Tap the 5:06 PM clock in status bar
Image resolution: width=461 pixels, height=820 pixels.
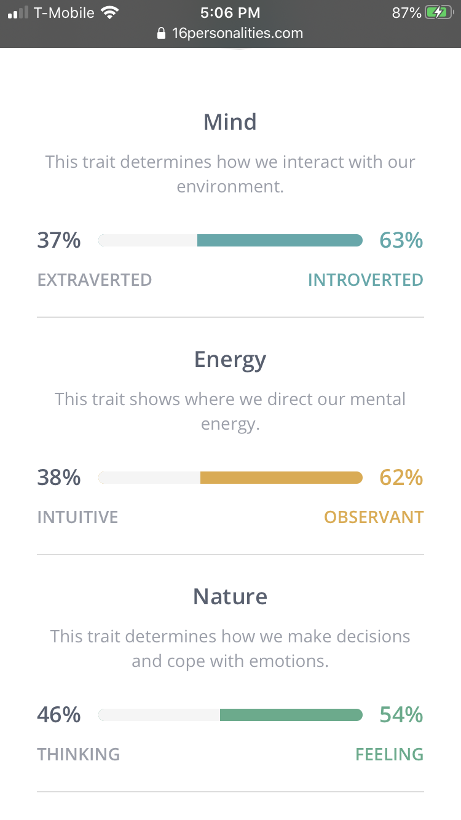230,12
